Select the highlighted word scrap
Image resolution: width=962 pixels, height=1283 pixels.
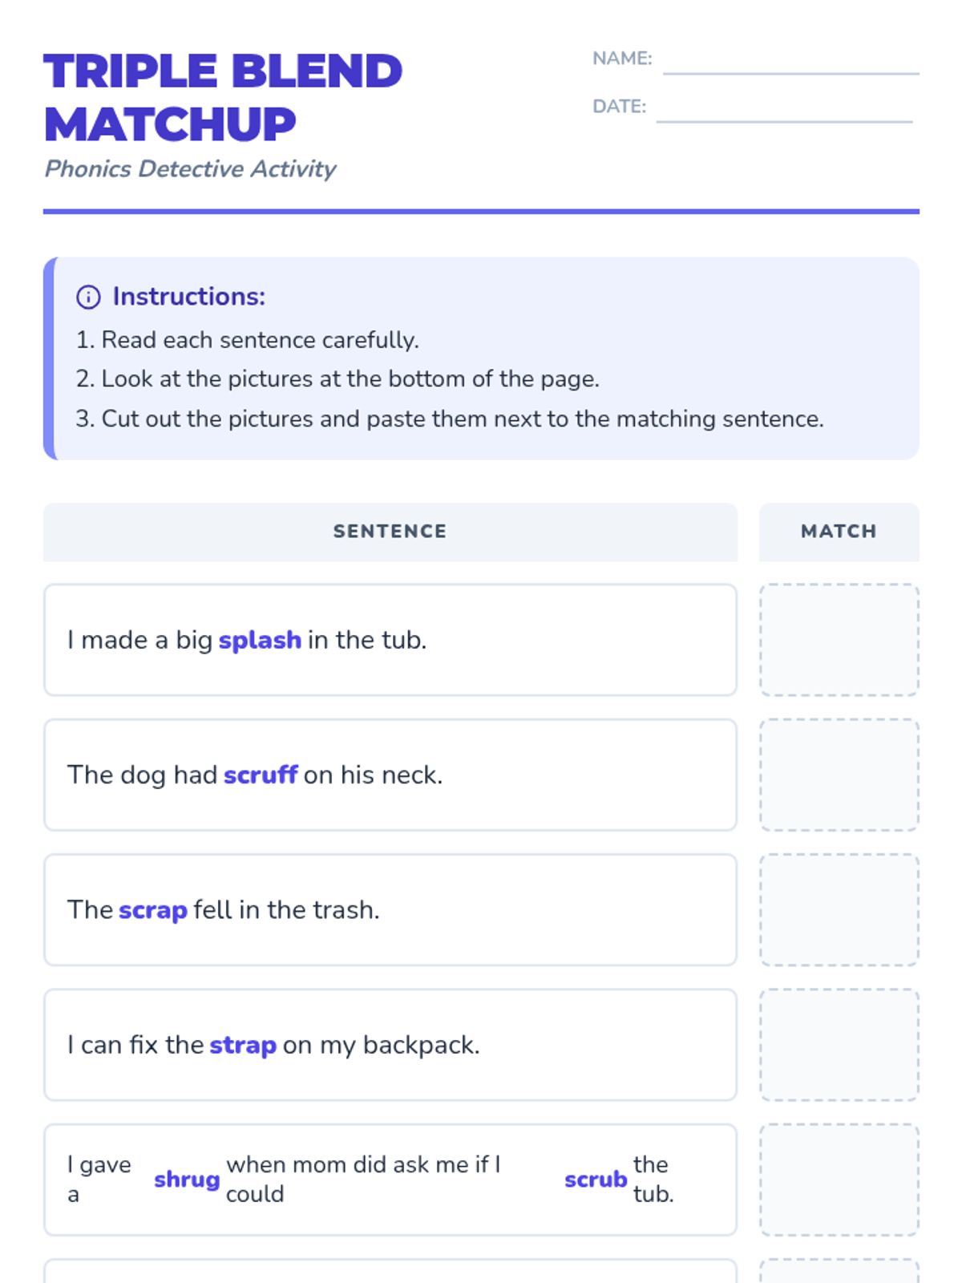153,910
